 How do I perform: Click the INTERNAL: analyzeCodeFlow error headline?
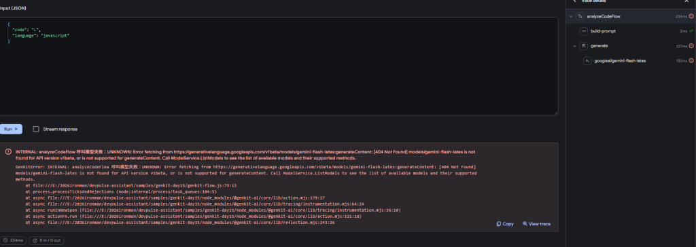(x=245, y=154)
